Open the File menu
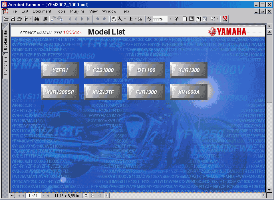 (14, 11)
